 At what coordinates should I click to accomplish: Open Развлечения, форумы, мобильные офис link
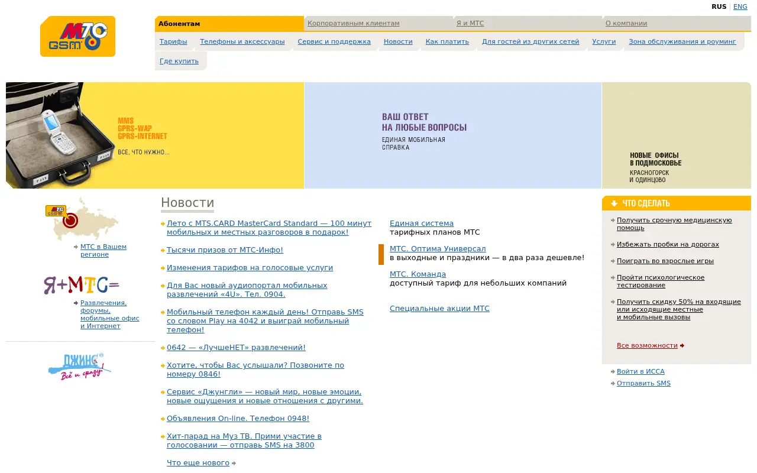[110, 315]
